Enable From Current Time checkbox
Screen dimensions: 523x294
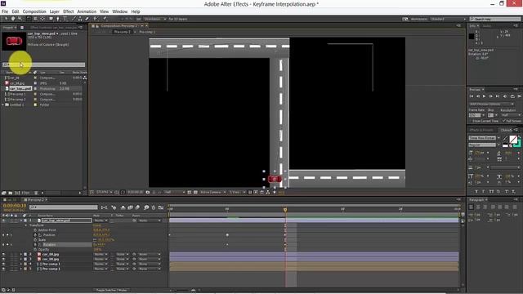tap(471, 121)
